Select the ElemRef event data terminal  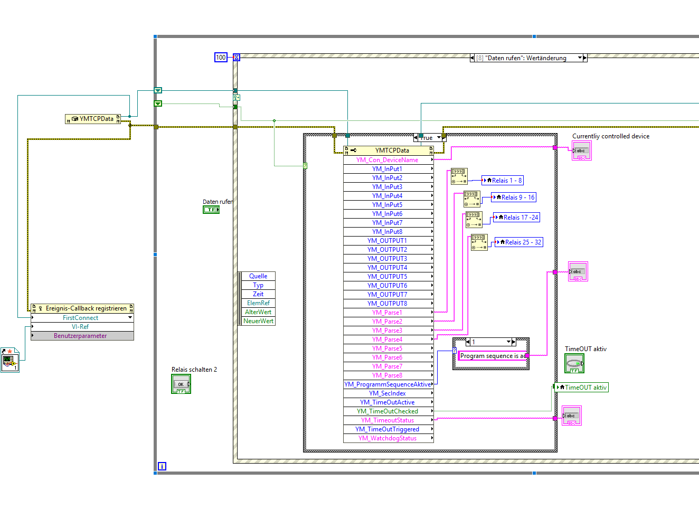click(x=258, y=303)
